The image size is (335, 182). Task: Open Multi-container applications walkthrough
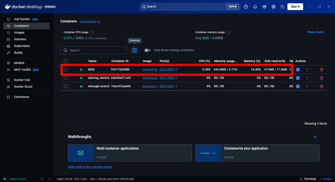click(130, 153)
